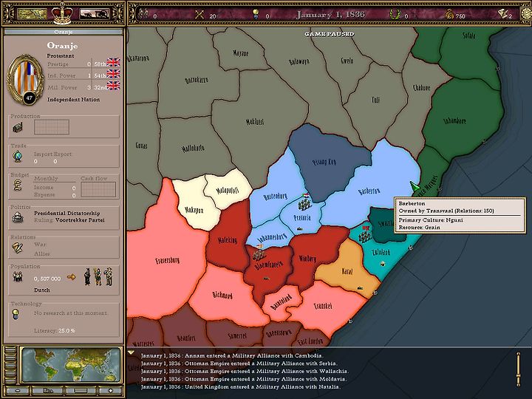Select the Barberton province on the map
532x399 pixels.
(x=369, y=191)
